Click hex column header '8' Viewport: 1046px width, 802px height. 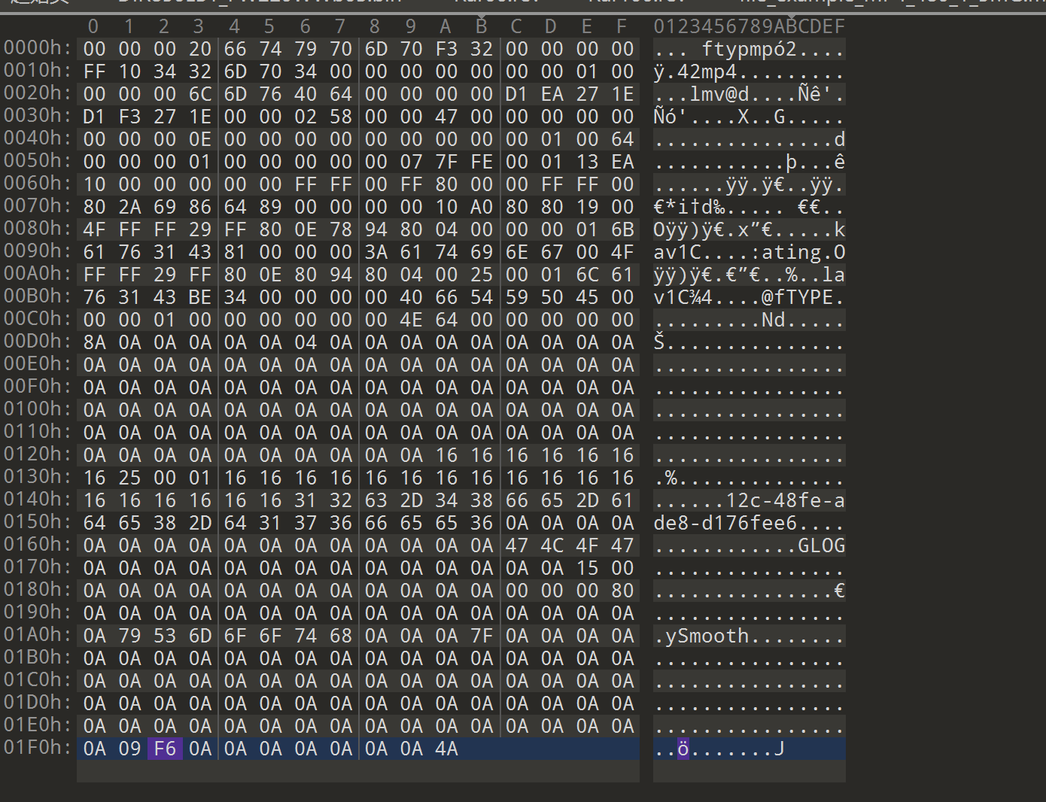[x=375, y=26]
